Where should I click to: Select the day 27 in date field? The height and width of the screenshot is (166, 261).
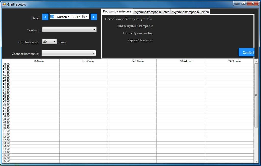(52, 17)
